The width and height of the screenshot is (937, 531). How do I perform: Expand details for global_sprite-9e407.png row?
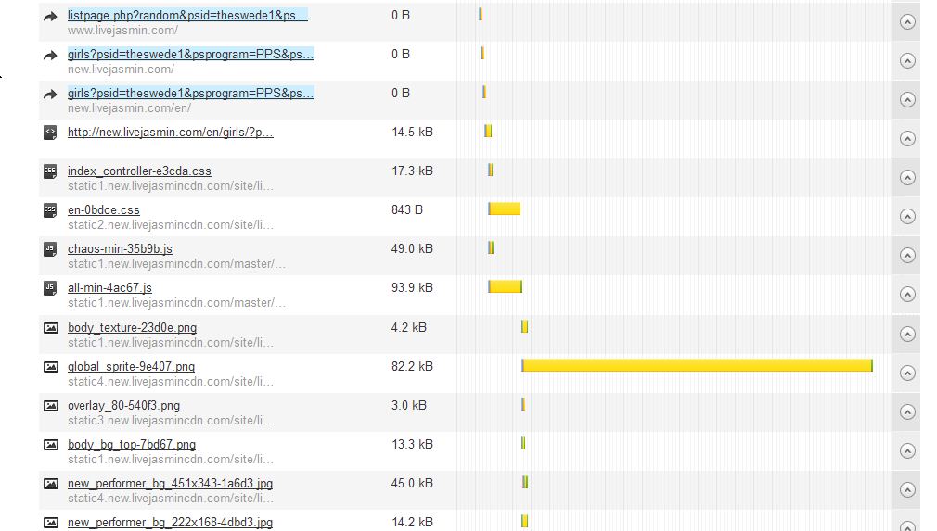point(907,373)
